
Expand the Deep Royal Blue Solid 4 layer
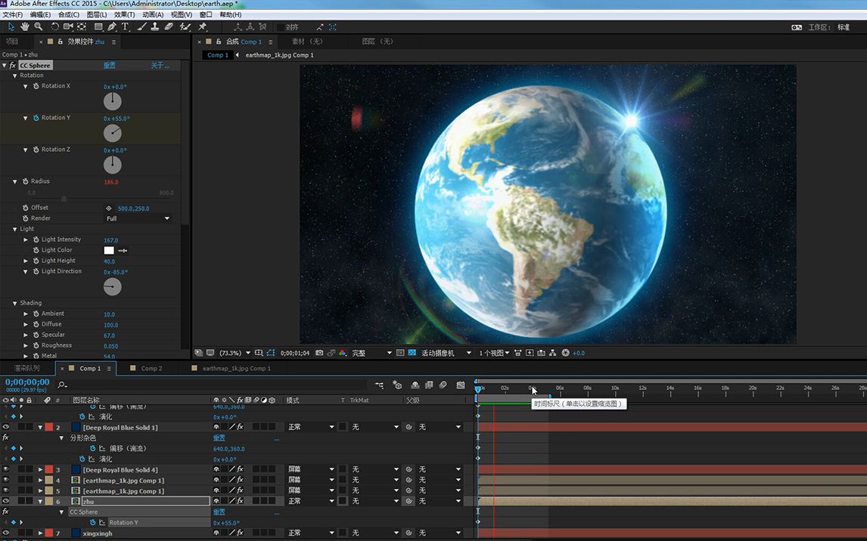(x=40, y=470)
